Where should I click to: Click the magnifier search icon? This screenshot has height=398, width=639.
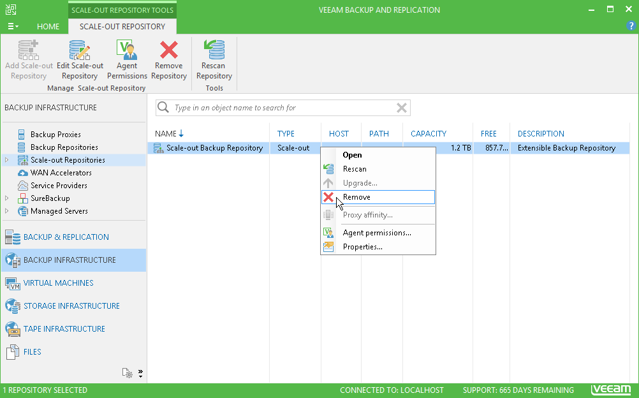163,107
